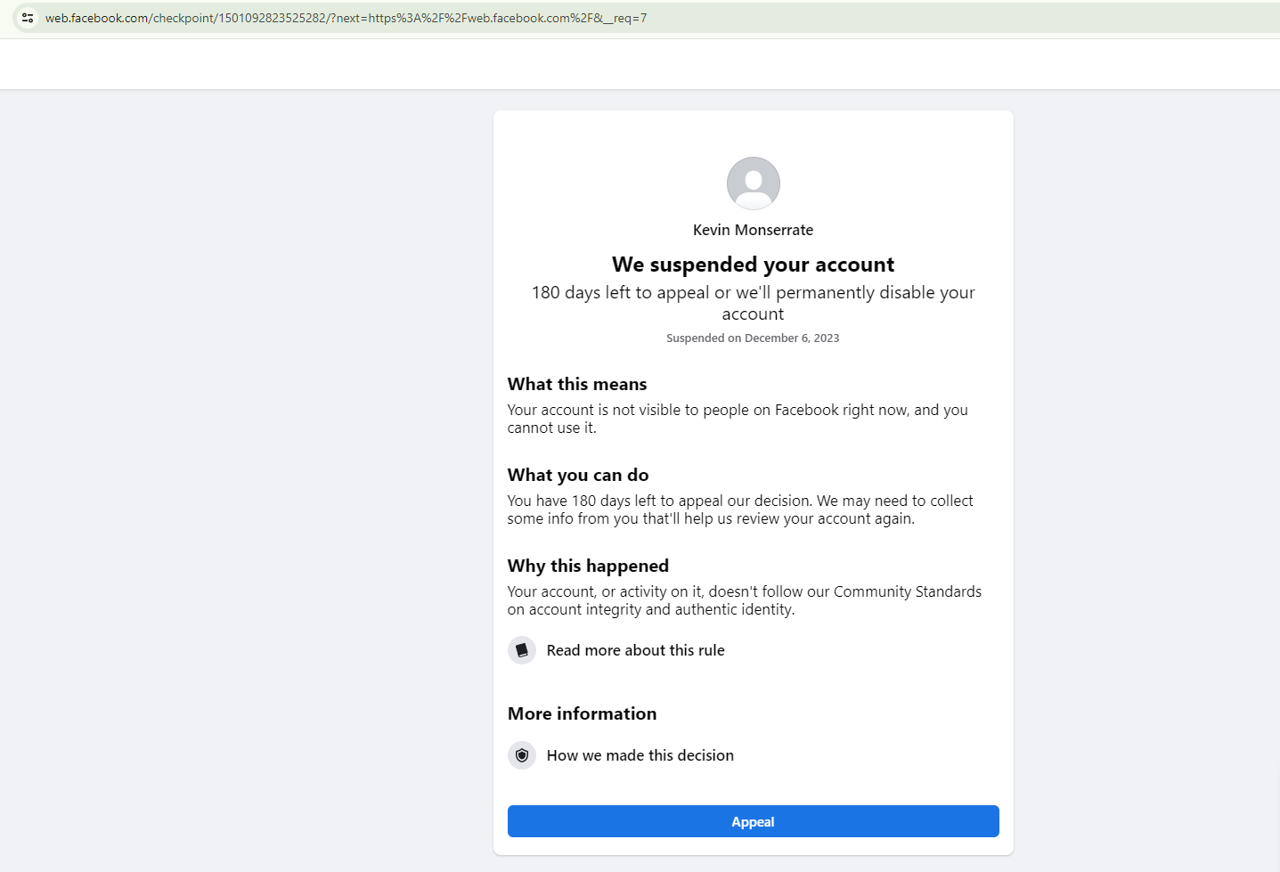Click the What this means heading
Viewport: 1280px width, 872px height.
(x=577, y=384)
